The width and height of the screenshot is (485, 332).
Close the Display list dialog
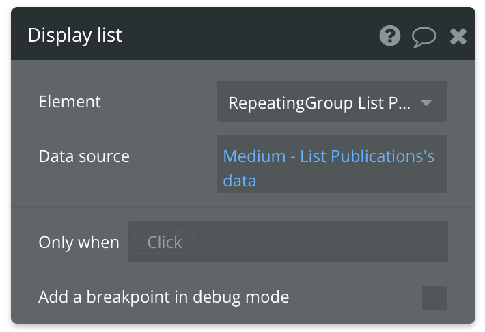click(x=458, y=36)
